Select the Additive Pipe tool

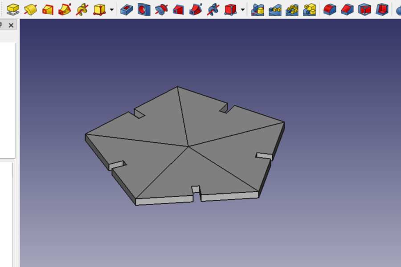click(x=64, y=8)
